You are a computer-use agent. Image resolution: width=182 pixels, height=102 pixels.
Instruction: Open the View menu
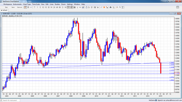[x=43, y=4]
